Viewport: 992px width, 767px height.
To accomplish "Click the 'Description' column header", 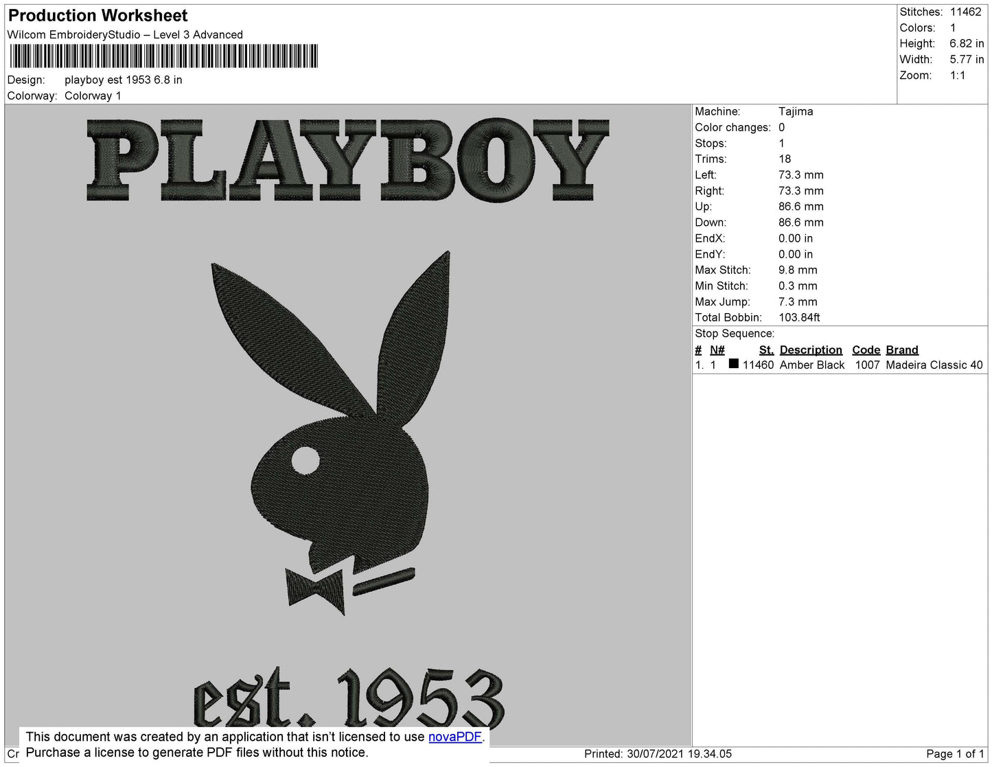I will pos(811,350).
